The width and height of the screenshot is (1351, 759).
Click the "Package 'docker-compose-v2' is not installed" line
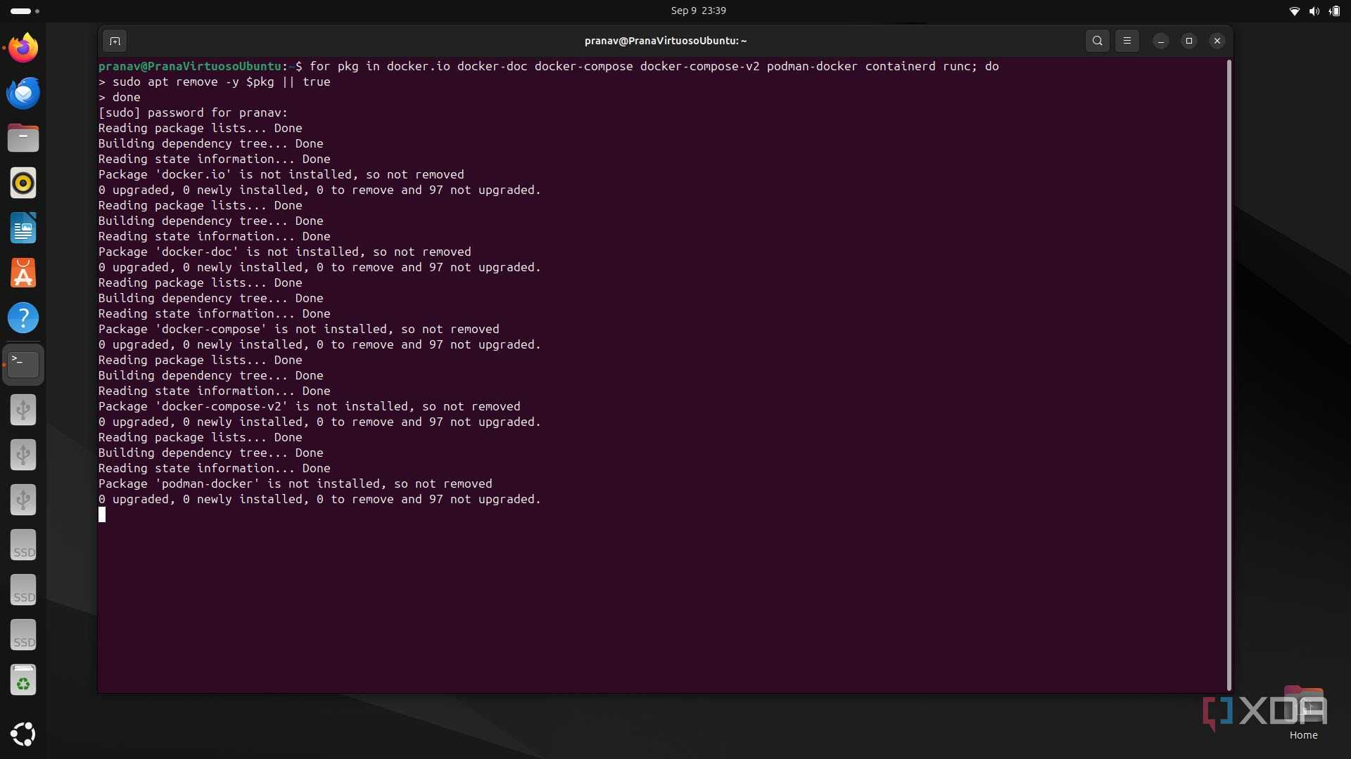coord(310,406)
